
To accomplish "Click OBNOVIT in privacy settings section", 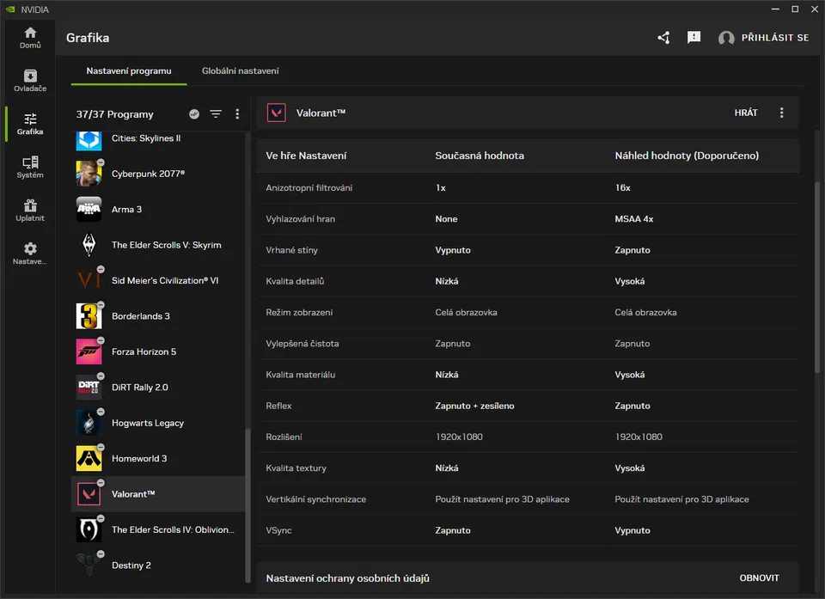I will pos(759,578).
